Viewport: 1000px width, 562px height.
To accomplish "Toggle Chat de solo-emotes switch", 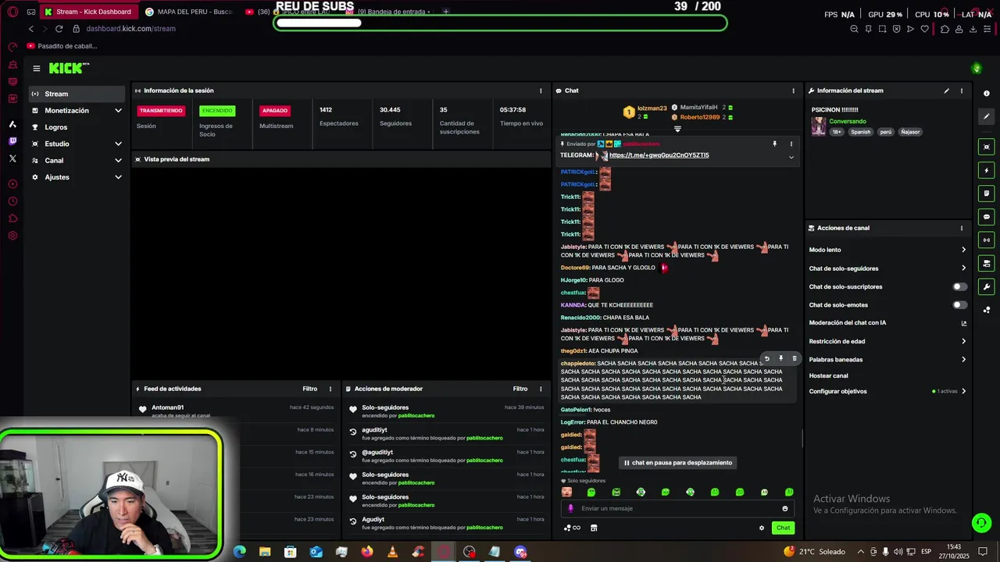I will click(x=959, y=305).
